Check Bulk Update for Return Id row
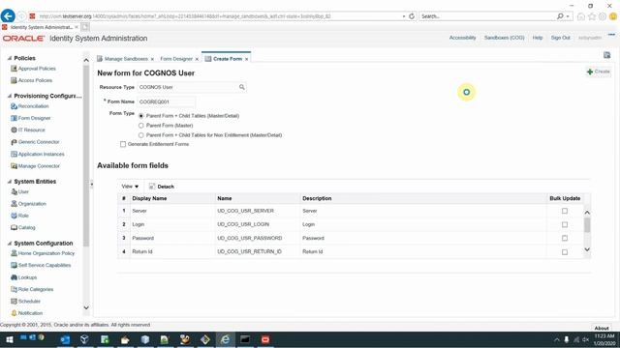The width and height of the screenshot is (620, 348). (x=565, y=252)
